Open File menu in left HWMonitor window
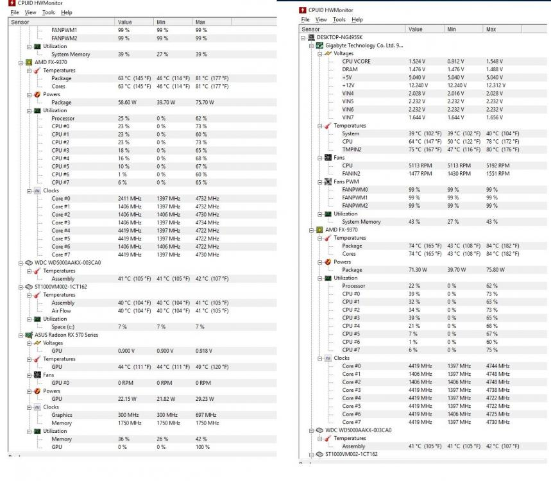This screenshot has height=481, width=551. [14, 12]
